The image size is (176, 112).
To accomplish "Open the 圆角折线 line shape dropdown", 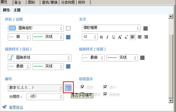I will coord(40,58).
